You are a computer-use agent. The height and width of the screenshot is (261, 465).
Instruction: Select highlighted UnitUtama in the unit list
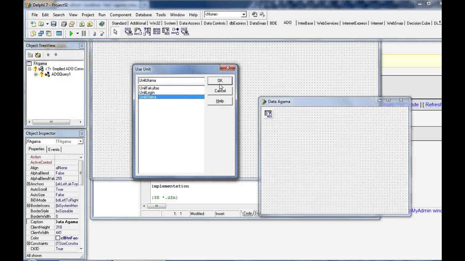171,97
